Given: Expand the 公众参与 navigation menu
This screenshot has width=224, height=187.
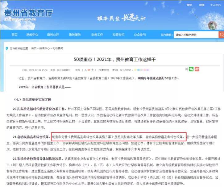Looking at the screenshot, I should point(140,35).
